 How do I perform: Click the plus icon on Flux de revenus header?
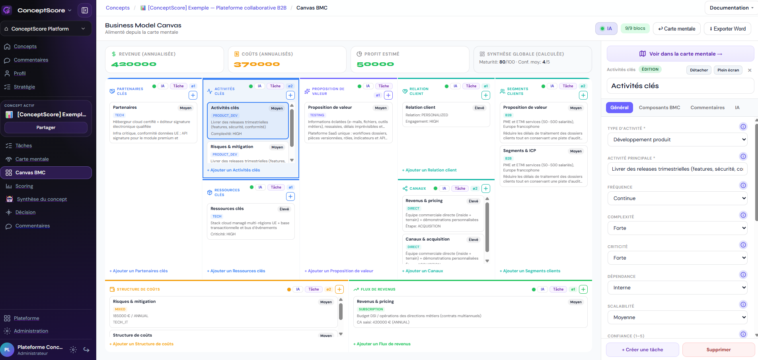click(583, 289)
